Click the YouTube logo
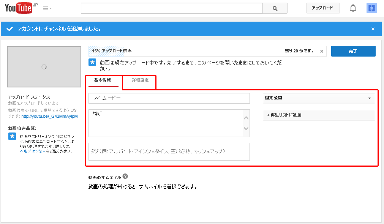This screenshot has height=224, width=384. [x=18, y=8]
